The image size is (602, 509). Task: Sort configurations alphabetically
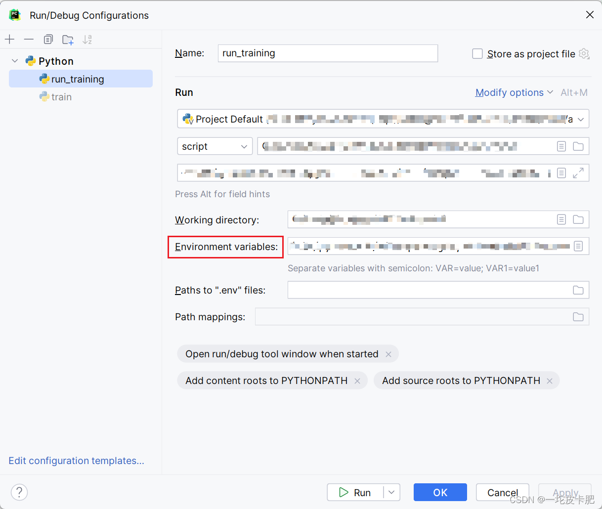87,39
